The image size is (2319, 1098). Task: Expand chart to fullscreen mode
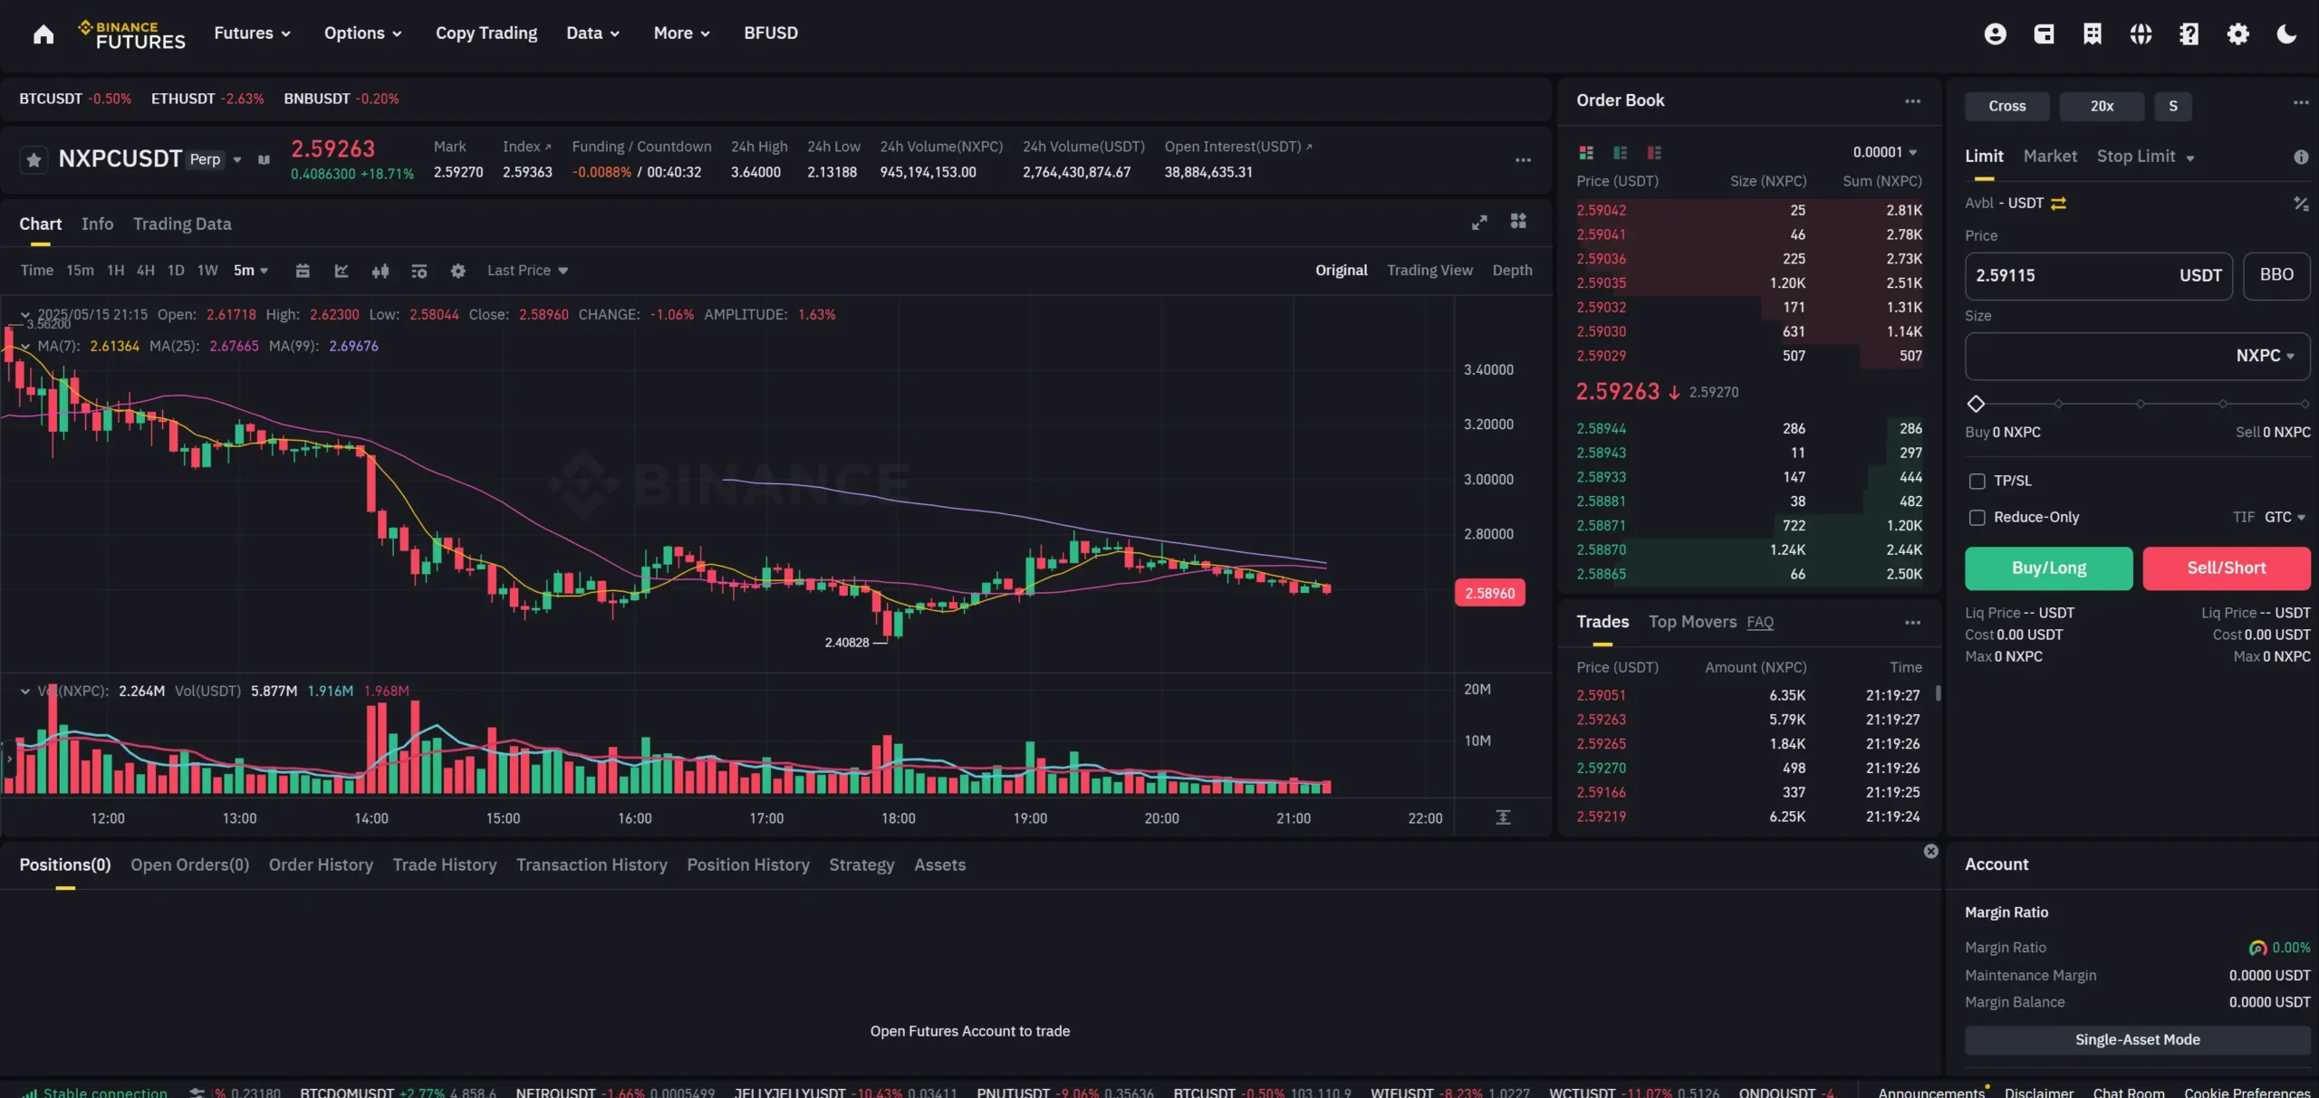(1479, 222)
